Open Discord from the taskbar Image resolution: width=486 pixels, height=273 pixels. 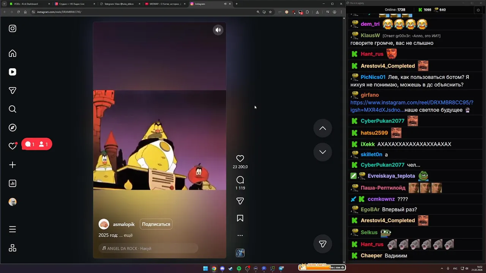point(222,268)
